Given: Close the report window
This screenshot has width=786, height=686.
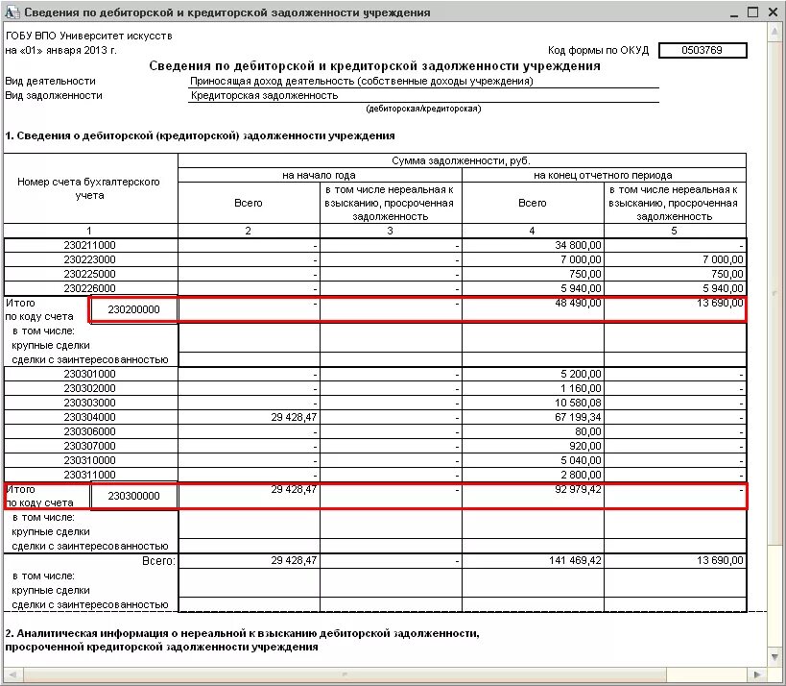Looking at the screenshot, I should (773, 12).
